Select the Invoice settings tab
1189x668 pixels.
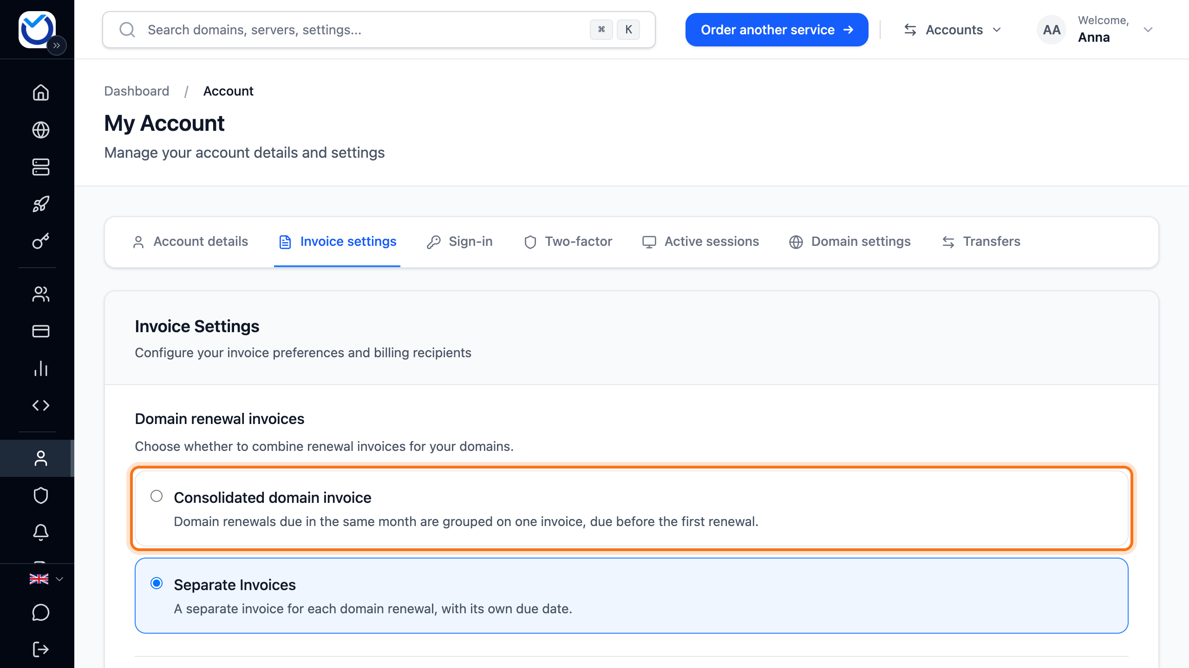click(x=337, y=242)
